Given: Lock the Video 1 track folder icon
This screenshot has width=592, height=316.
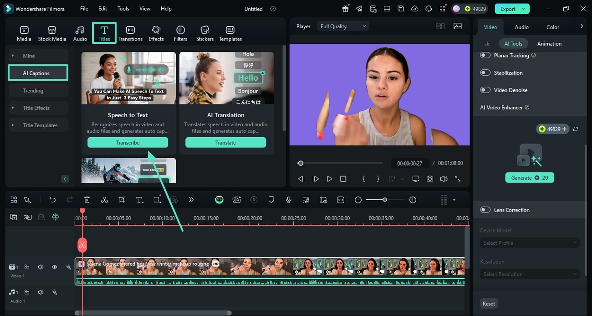Looking at the screenshot, I should 27,267.
